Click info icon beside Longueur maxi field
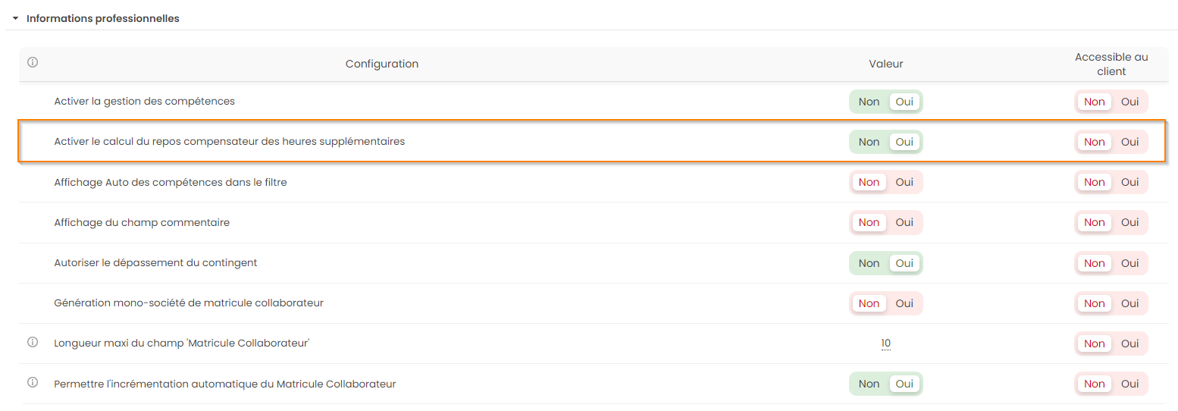This screenshot has width=1178, height=411. point(33,343)
